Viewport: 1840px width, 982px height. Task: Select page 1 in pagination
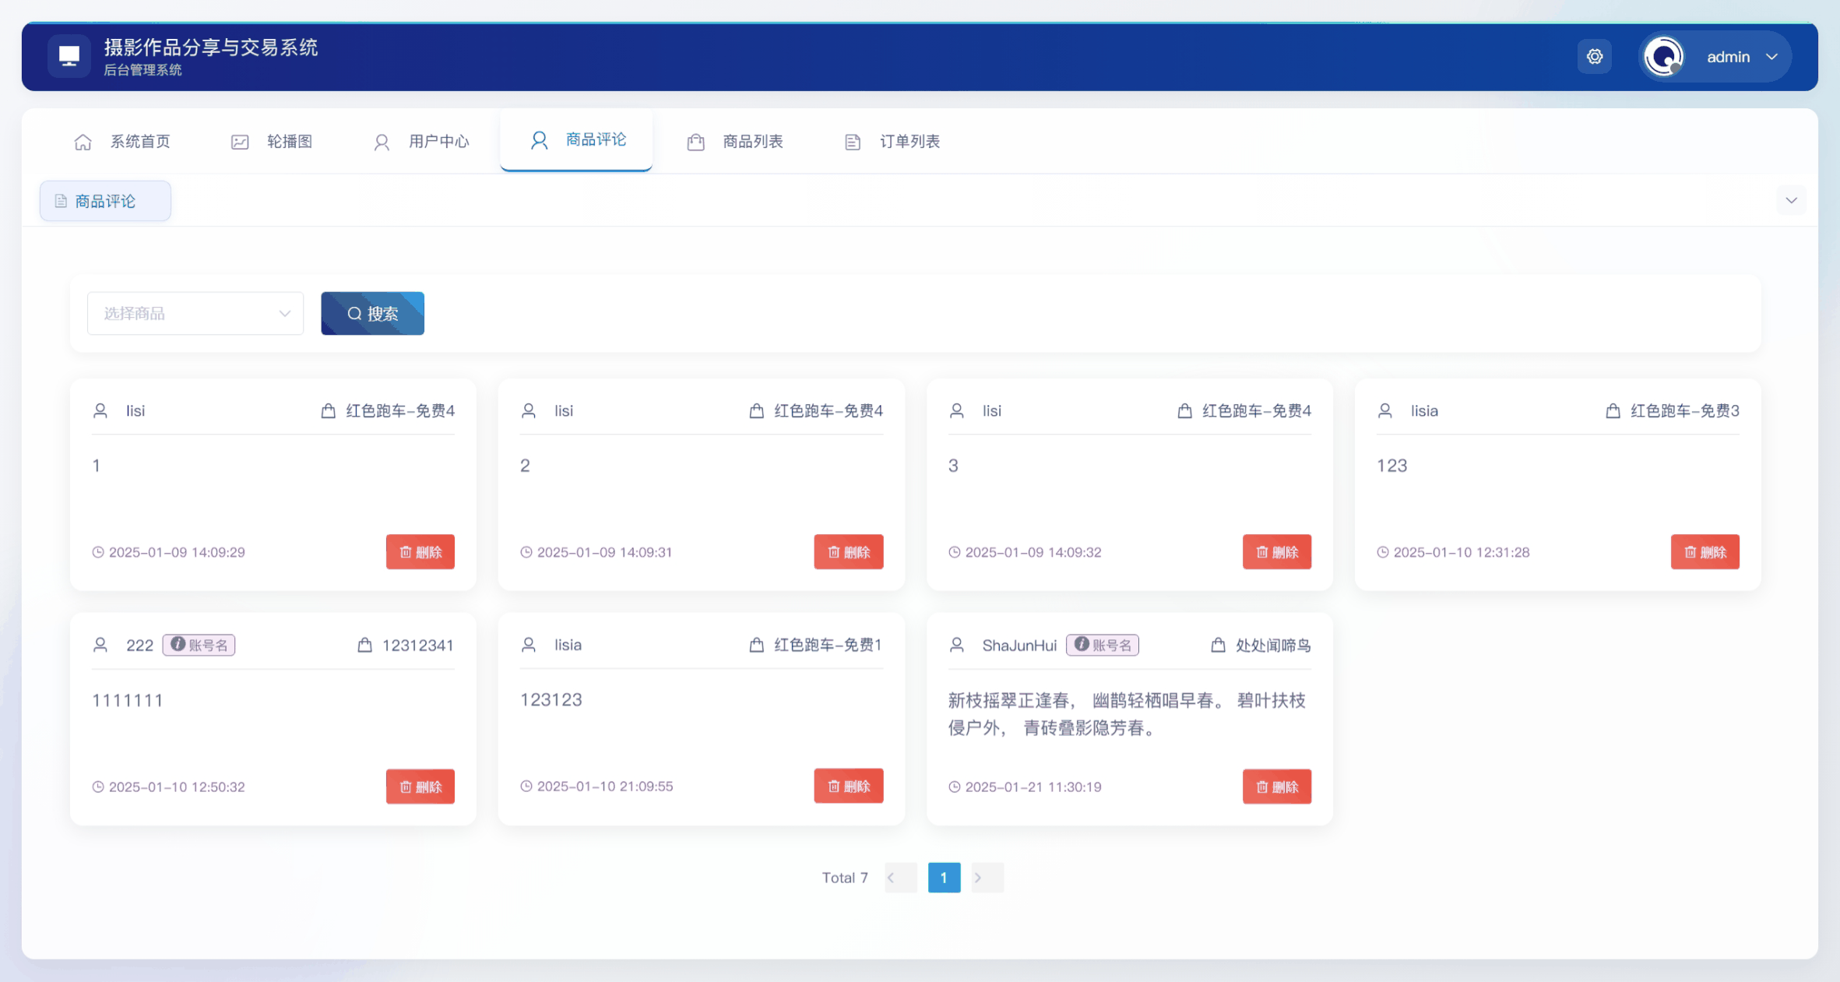[944, 878]
